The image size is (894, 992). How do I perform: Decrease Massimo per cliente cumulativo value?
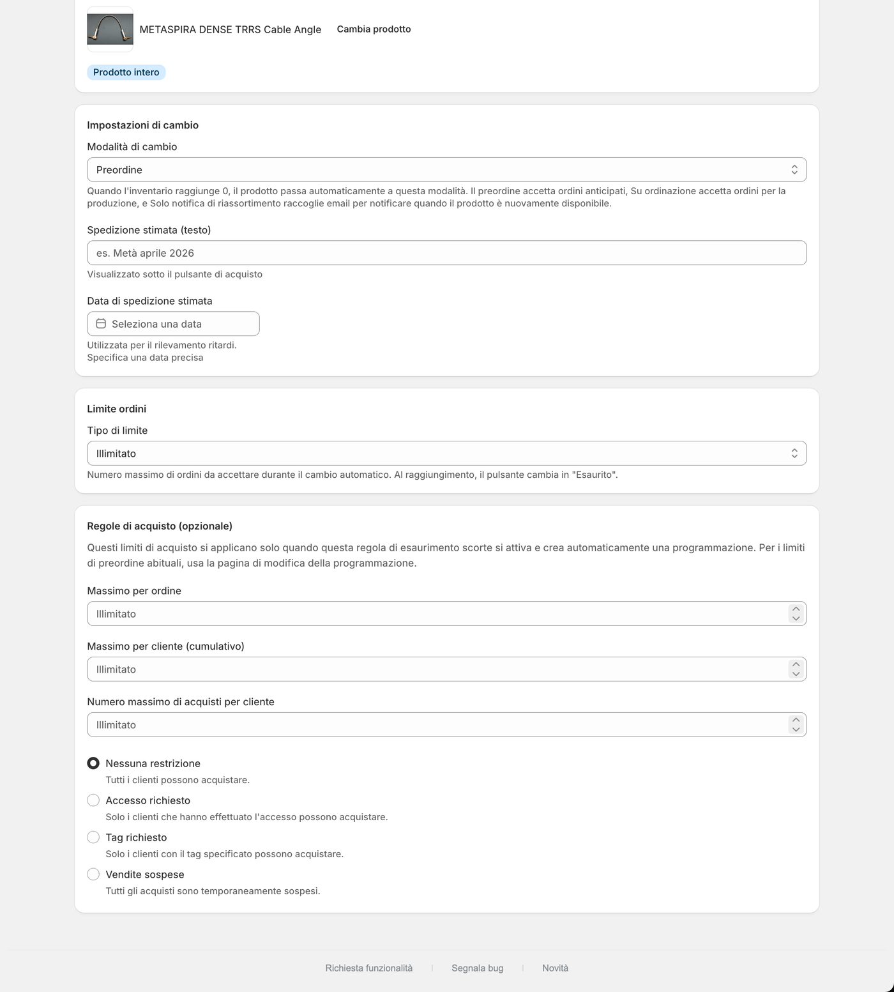pyautogui.click(x=796, y=674)
